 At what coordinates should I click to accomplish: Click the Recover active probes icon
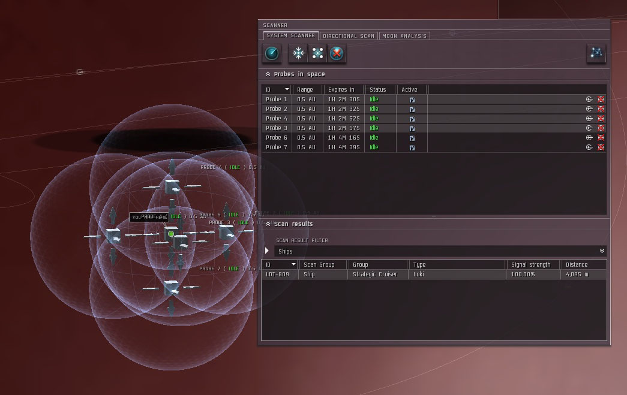[x=298, y=53]
